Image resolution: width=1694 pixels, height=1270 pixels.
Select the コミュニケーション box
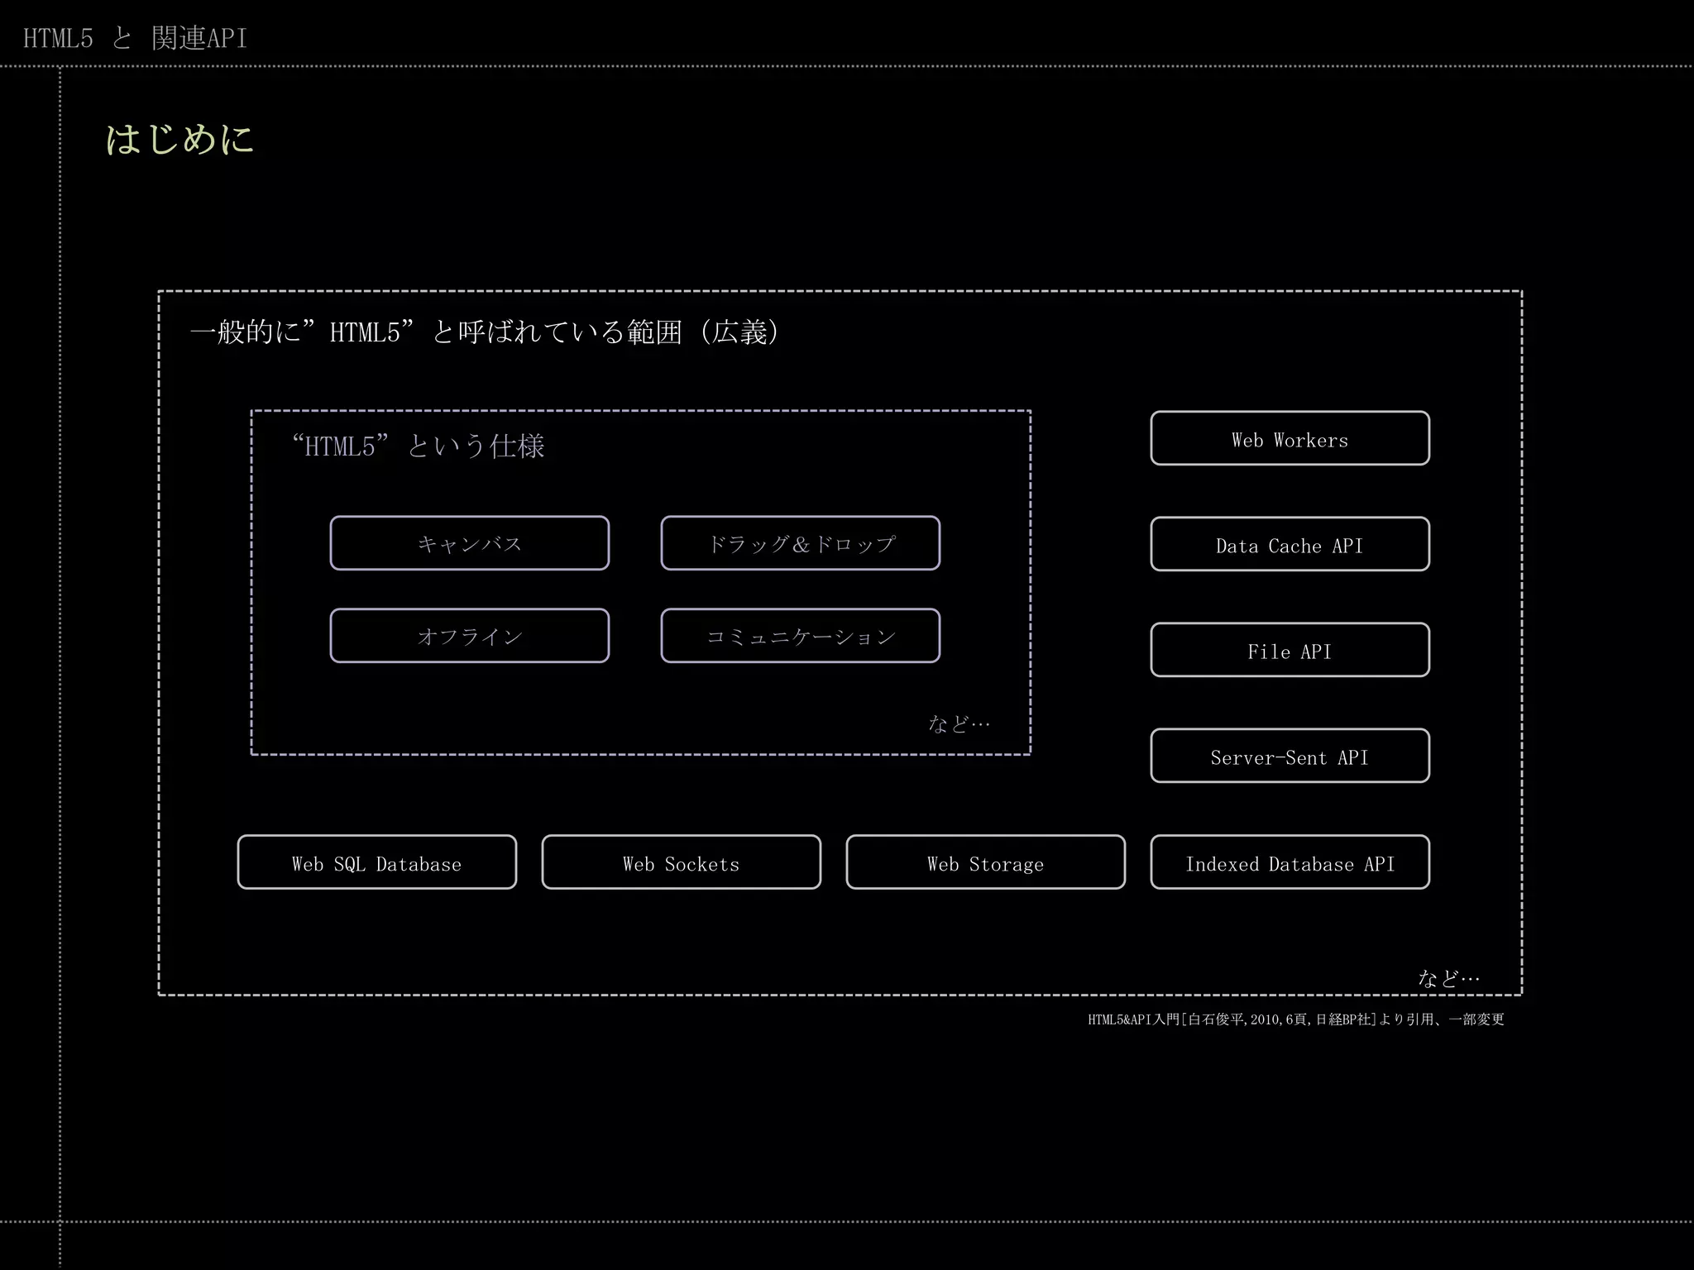800,636
